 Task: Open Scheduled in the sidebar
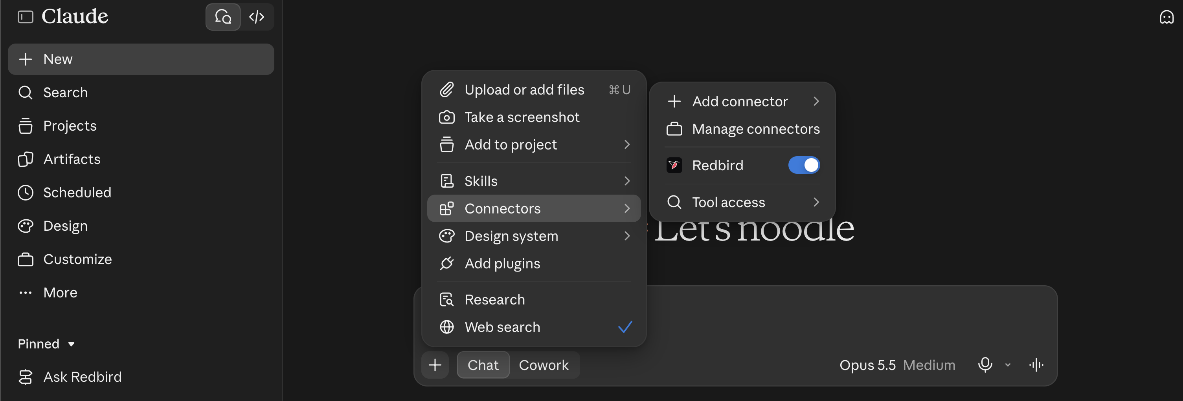141,193
